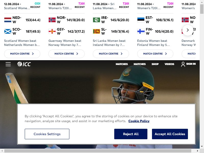Show next matches with carousel arrow
The height and width of the screenshot is (153, 204).
click(188, 30)
